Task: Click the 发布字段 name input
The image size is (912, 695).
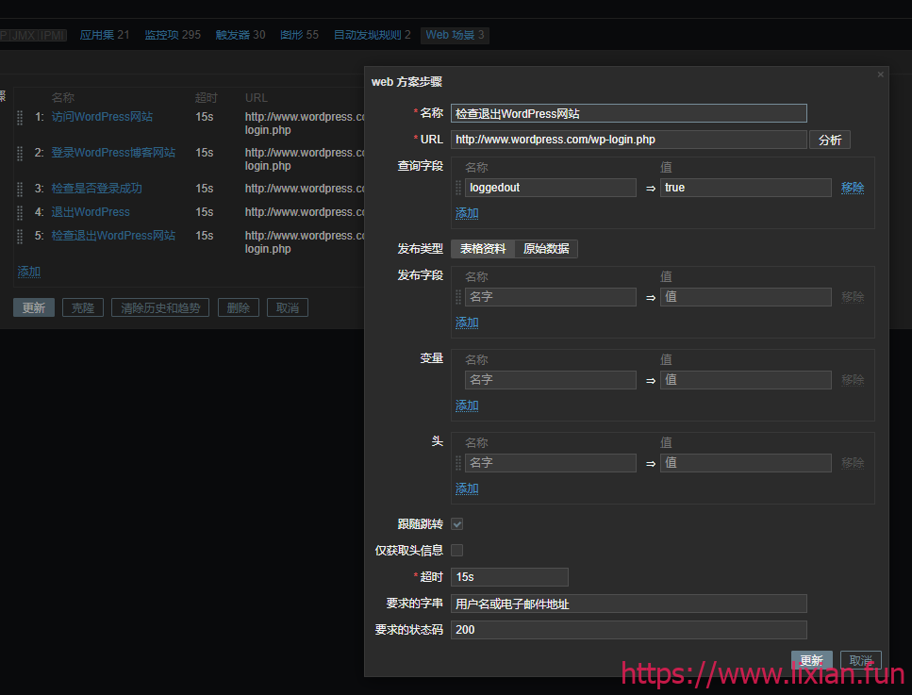Action: pyautogui.click(x=550, y=297)
